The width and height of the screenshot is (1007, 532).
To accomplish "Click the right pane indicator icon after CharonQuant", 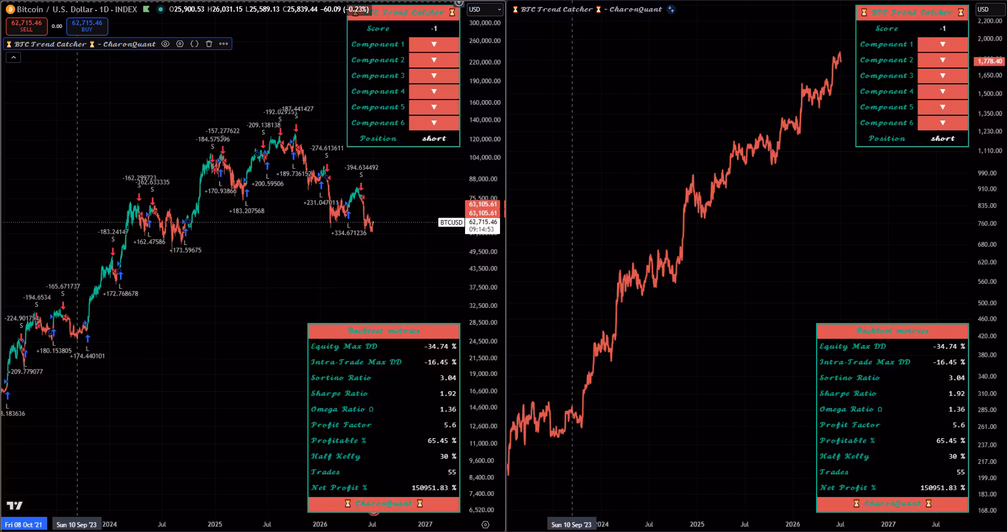I will pyautogui.click(x=671, y=9).
